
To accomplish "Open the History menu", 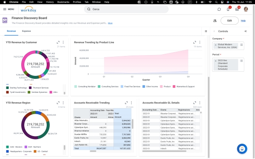I will tap(50, 2).
